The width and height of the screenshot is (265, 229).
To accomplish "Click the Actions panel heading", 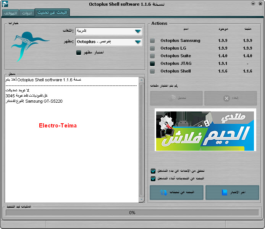I will pos(159,23).
